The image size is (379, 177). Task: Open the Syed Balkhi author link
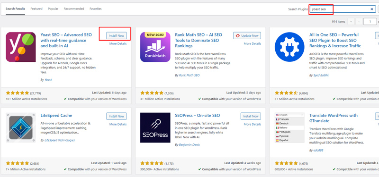point(321,76)
